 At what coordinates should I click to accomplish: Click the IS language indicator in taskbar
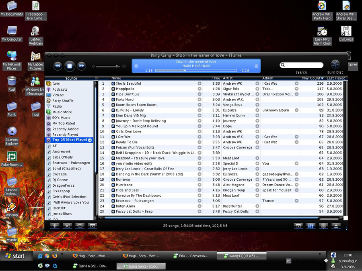(288, 261)
